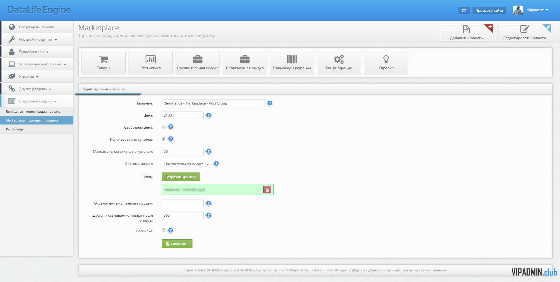Open Промокоды (купоны) barcode section
The image size is (560, 282).
(292, 62)
